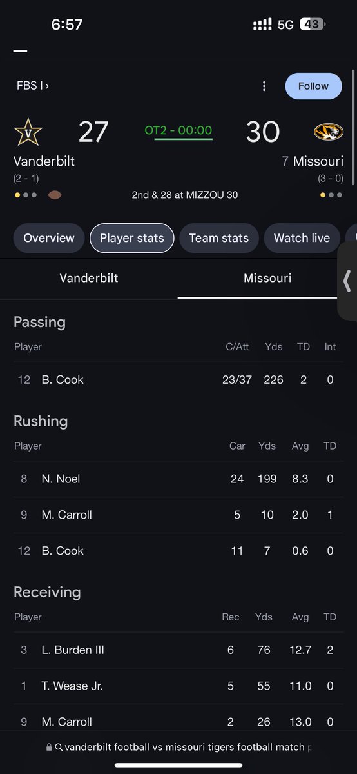
Task: Tap the Missouri tiger logo
Action: pyautogui.click(x=329, y=132)
